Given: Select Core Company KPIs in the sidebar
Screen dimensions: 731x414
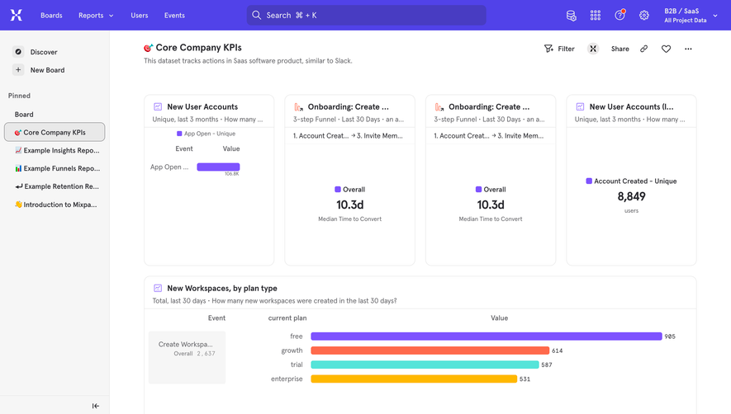Looking at the screenshot, I should tap(55, 132).
